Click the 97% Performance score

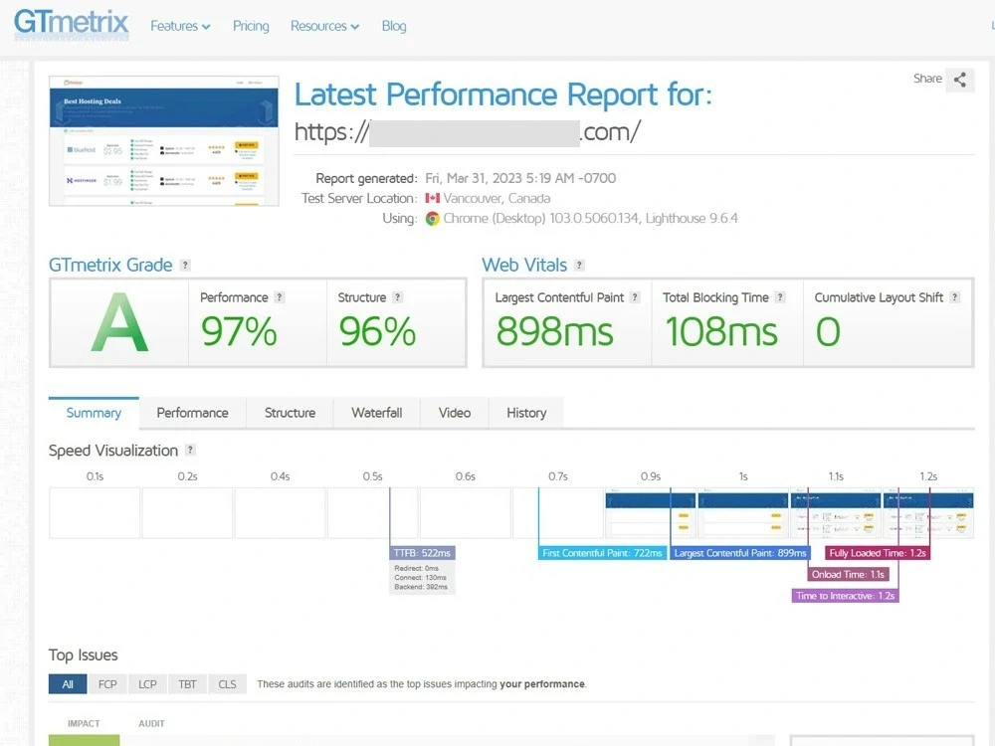click(239, 332)
